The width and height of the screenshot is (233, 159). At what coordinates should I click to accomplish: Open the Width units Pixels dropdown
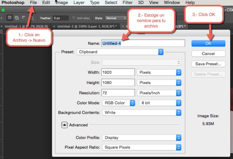click(159, 73)
